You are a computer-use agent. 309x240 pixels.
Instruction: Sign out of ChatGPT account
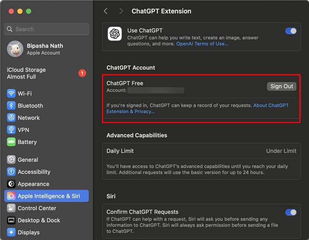coord(282,86)
